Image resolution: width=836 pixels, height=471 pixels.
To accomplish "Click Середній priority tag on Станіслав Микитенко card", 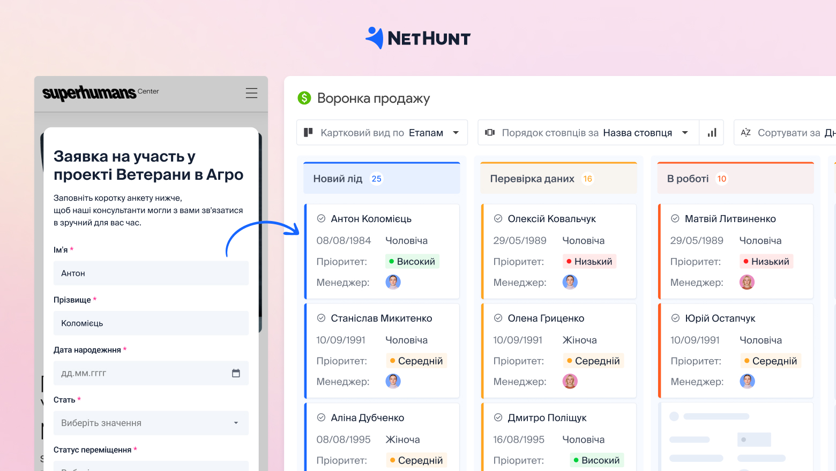I will point(416,361).
